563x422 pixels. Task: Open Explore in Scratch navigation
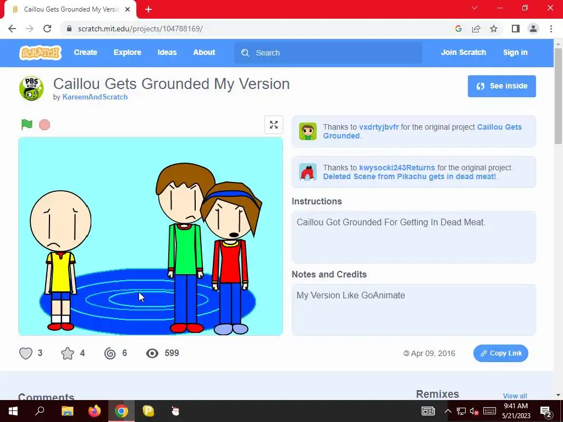[x=128, y=52]
